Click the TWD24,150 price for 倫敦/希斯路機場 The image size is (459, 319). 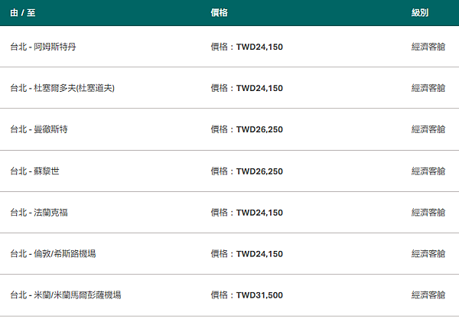[x=259, y=254]
